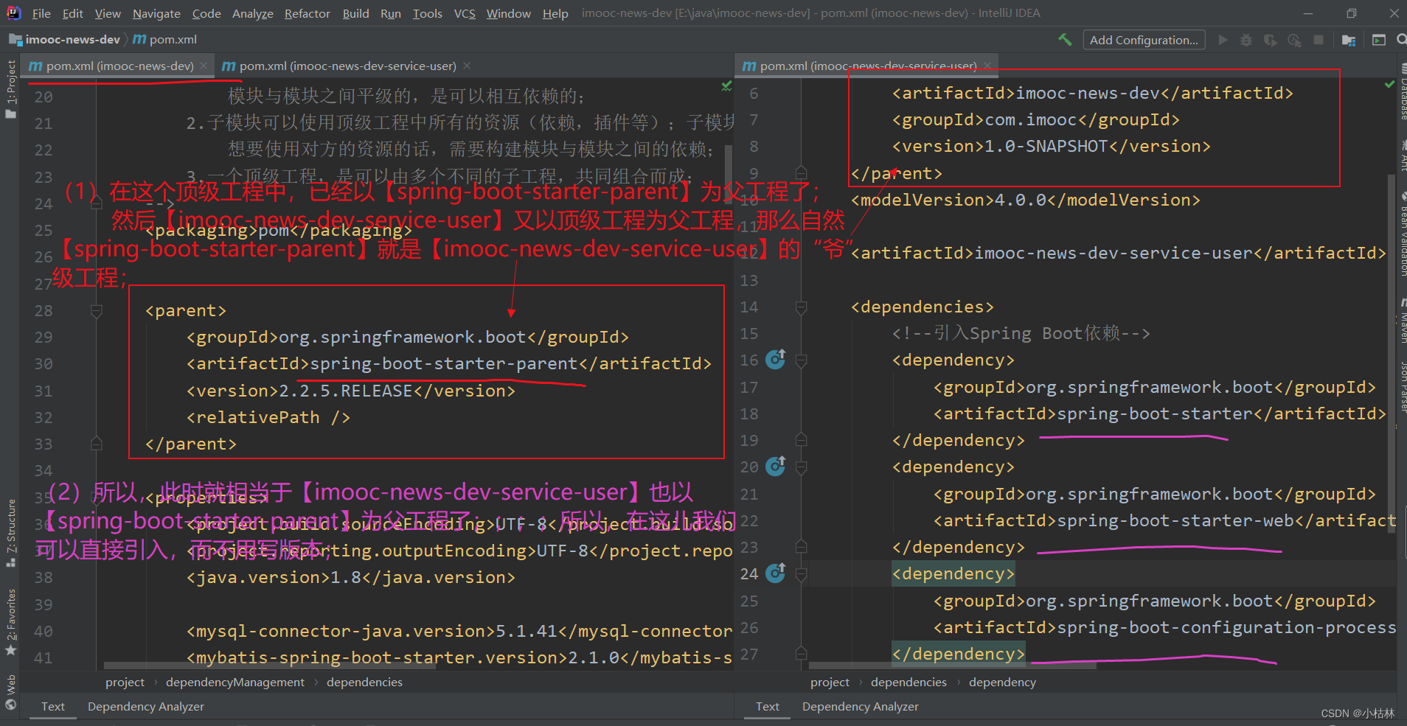Image resolution: width=1407 pixels, height=726 pixels.
Task: Click the IntelliJ IDEA app logo
Action: pos(13,13)
